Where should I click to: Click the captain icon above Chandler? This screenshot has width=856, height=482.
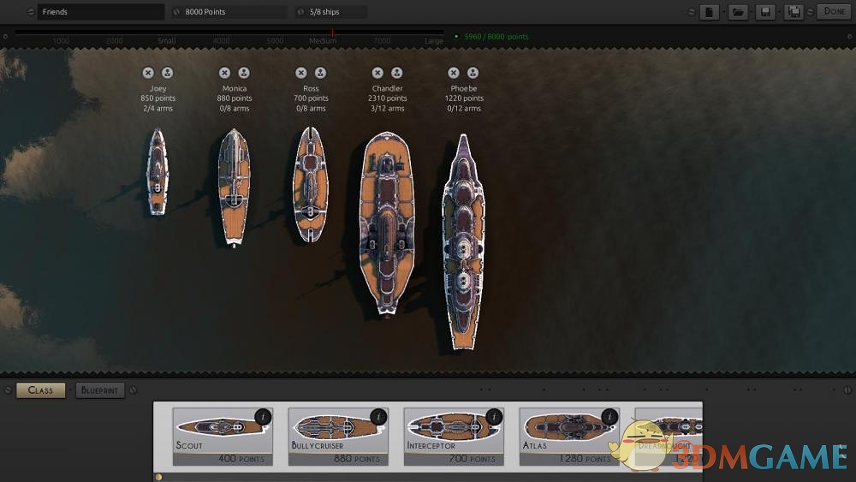pos(396,73)
